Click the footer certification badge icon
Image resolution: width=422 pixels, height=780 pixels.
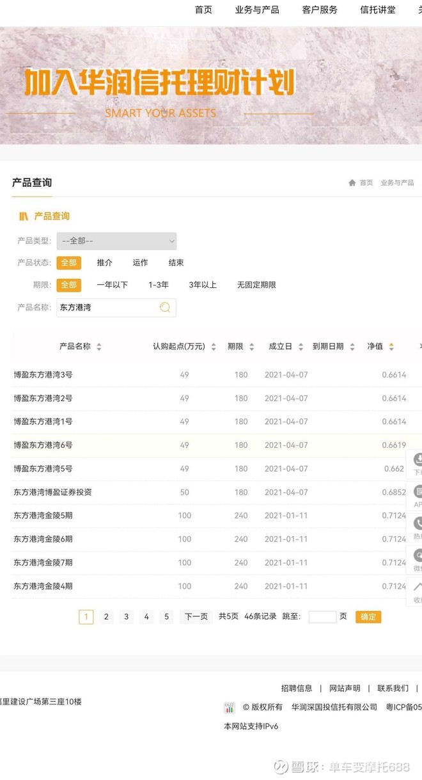(230, 708)
